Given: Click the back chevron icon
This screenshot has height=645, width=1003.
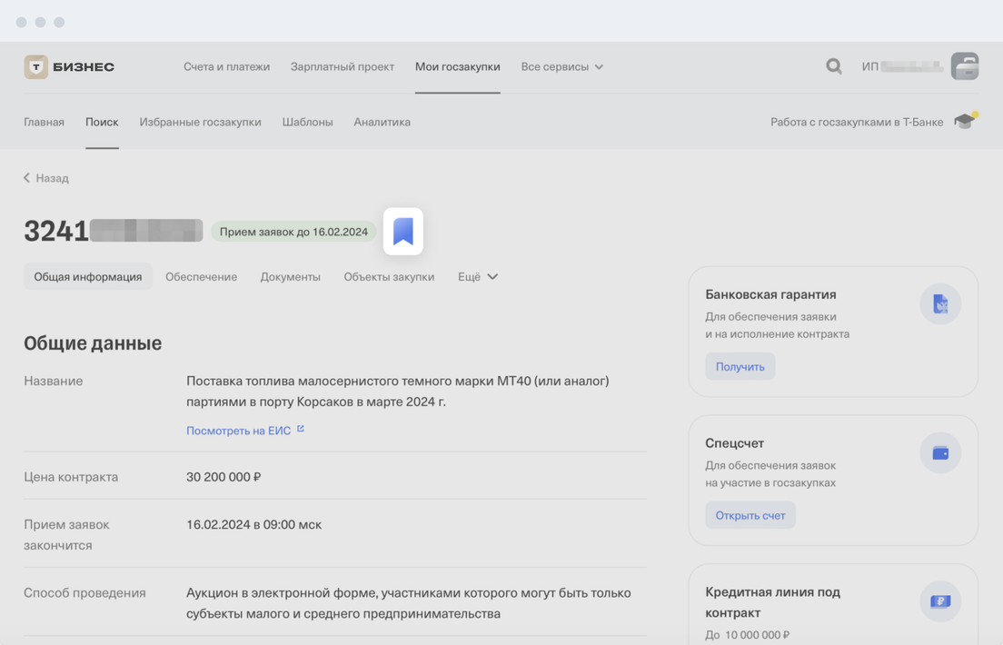Looking at the screenshot, I should 27,178.
